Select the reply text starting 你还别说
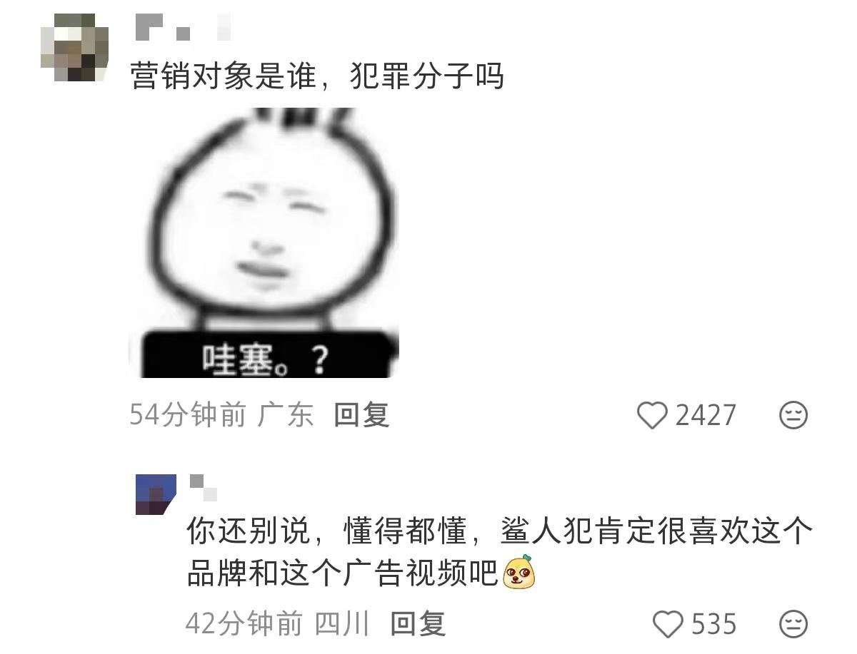This screenshot has height=654, width=857. click(x=499, y=552)
